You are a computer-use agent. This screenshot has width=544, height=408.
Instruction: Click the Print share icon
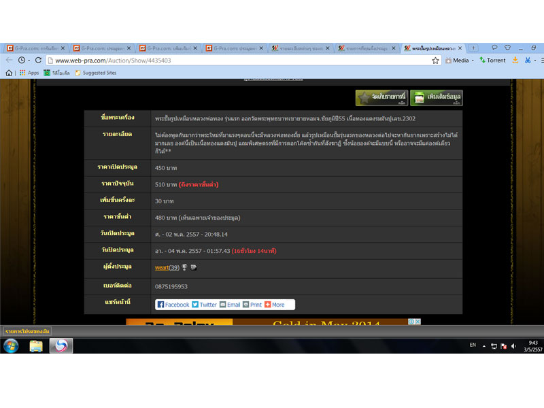click(252, 305)
